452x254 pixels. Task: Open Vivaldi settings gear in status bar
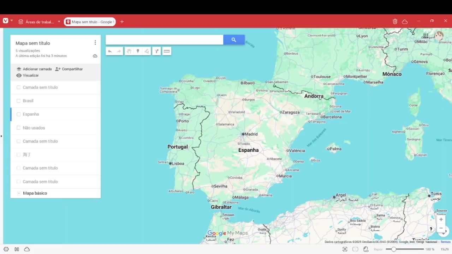pos(6,249)
